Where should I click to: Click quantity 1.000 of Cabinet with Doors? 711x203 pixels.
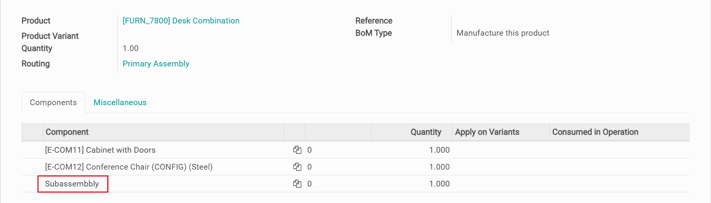(x=439, y=150)
